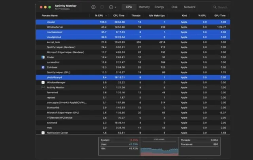Sort by the % GPU column header
The height and width of the screenshot is (160, 253).
[202, 16]
